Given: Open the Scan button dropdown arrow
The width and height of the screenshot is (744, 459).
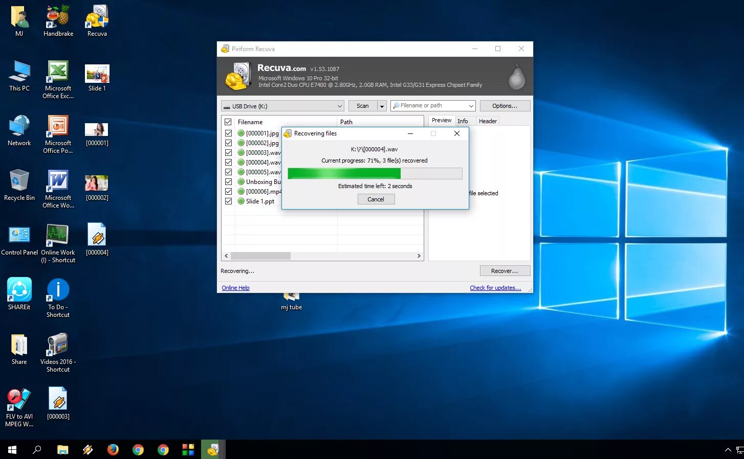Looking at the screenshot, I should tap(382, 106).
